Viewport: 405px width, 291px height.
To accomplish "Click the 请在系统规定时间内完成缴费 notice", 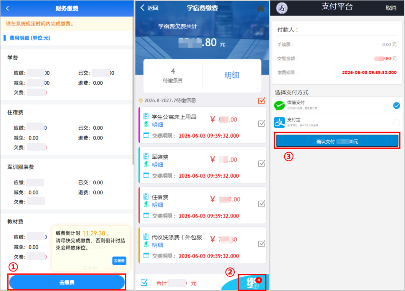I will click(39, 24).
